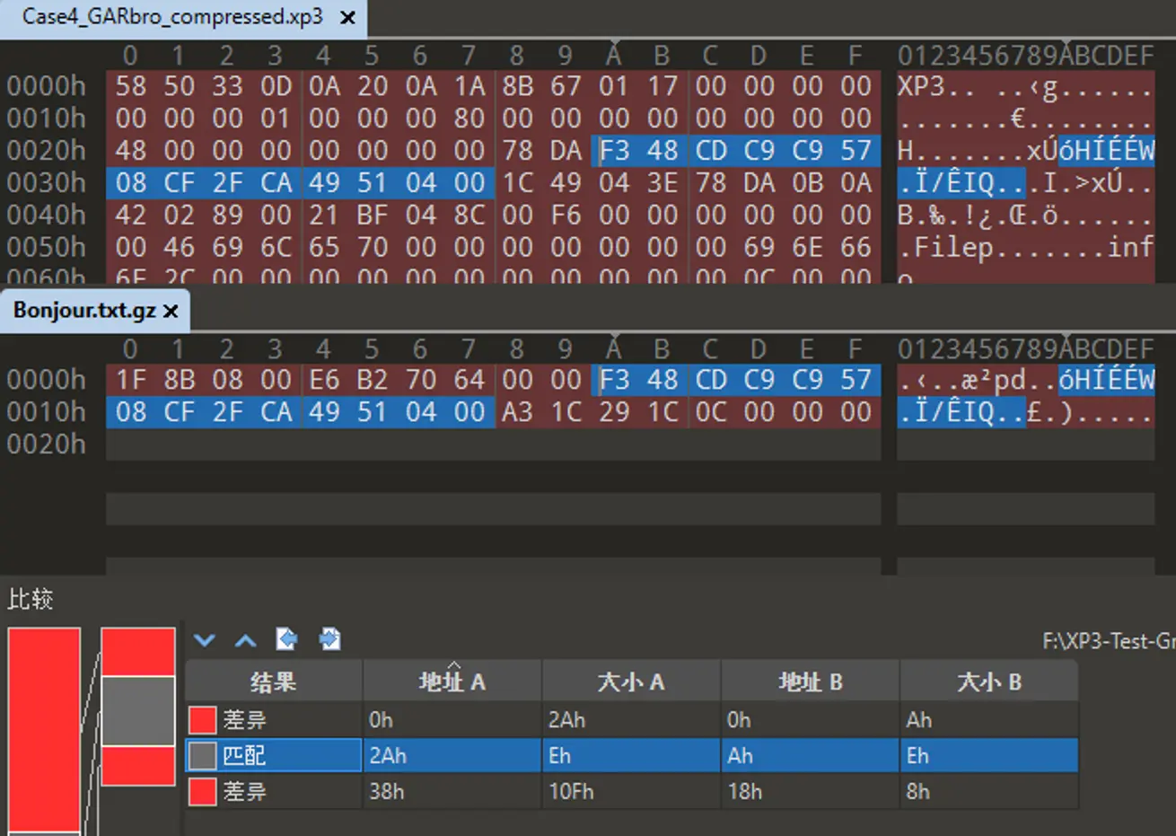The height and width of the screenshot is (836, 1176).
Task: Click gray marker beside the 匹配 result
Action: point(201,755)
